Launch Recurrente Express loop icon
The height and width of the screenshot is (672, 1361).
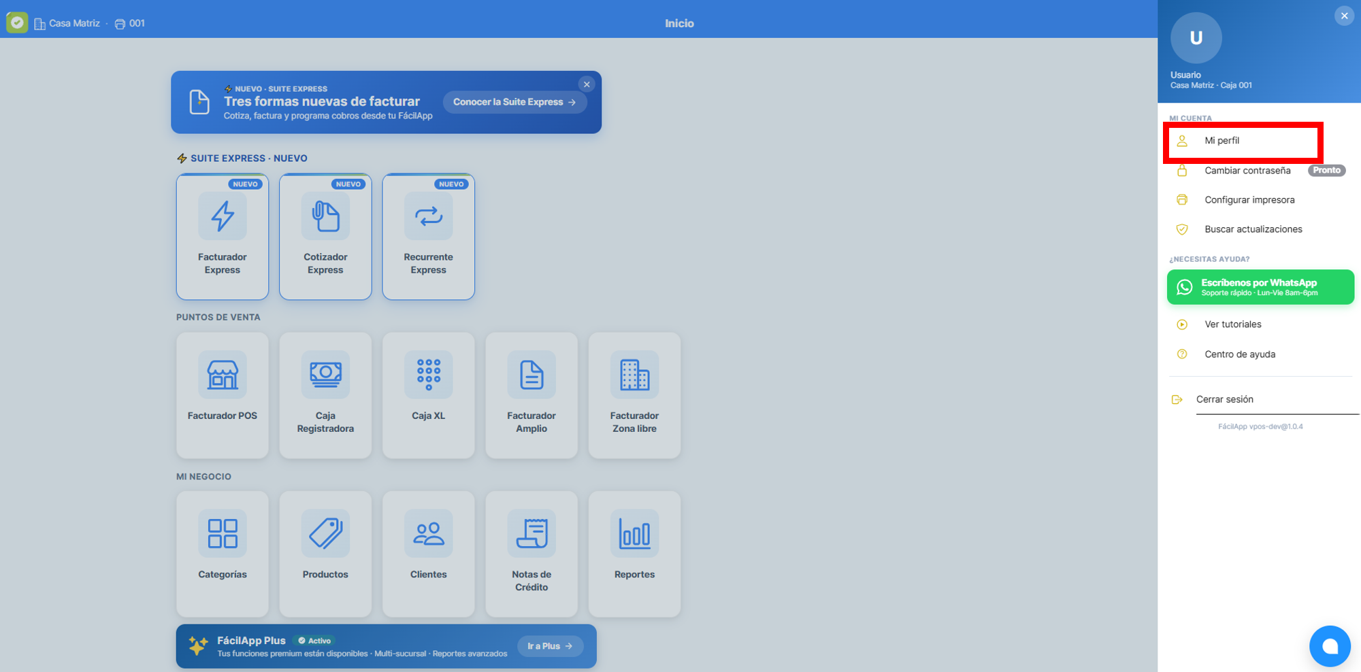click(429, 216)
